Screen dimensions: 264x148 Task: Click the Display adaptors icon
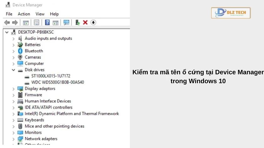pyautogui.click(x=20, y=89)
